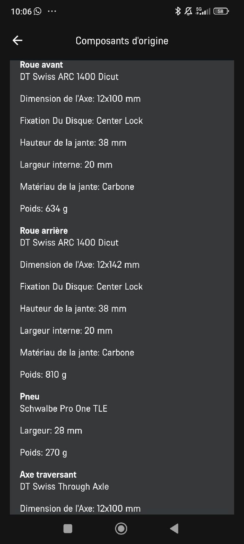
Task: Tap the 5G signal strength icon
Action: (203, 11)
